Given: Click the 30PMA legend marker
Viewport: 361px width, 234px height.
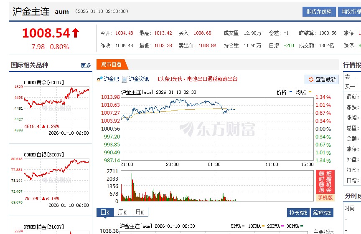Looking at the screenshot, I should [302, 226].
